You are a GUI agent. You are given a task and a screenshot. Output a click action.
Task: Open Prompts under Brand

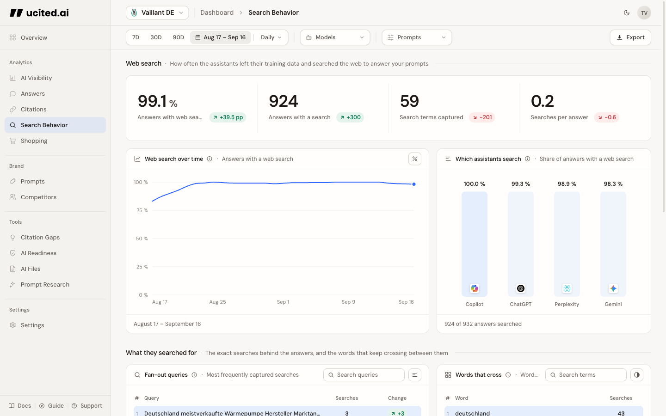pyautogui.click(x=55, y=181)
